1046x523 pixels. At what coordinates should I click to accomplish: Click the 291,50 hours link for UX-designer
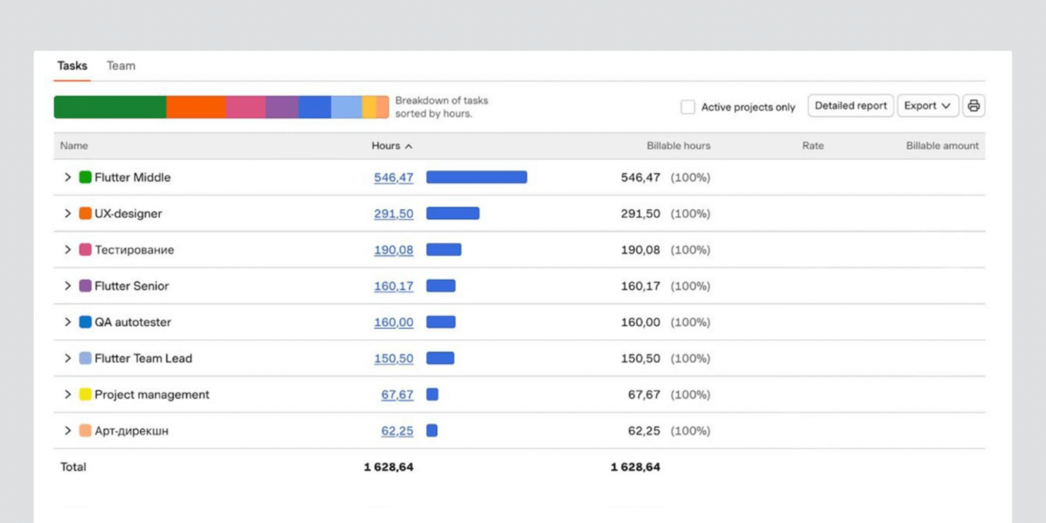point(393,214)
